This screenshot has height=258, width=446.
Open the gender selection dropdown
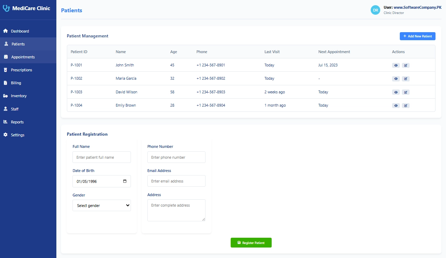[102, 205]
